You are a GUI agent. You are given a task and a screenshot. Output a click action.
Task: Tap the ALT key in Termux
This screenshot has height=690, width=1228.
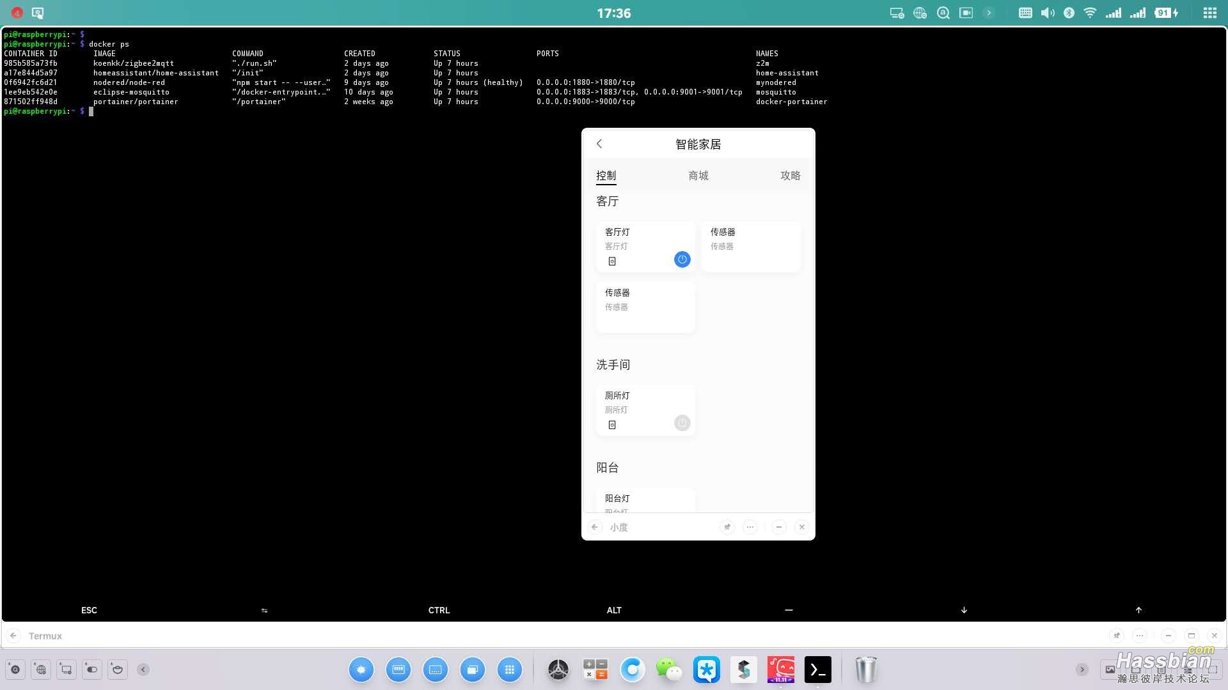(x=614, y=610)
